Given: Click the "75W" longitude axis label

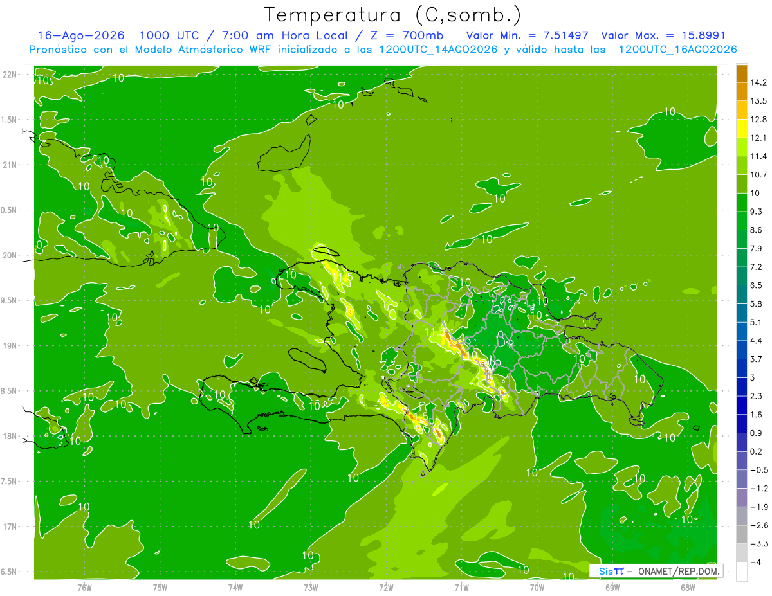Looking at the screenshot, I should tap(160, 587).
